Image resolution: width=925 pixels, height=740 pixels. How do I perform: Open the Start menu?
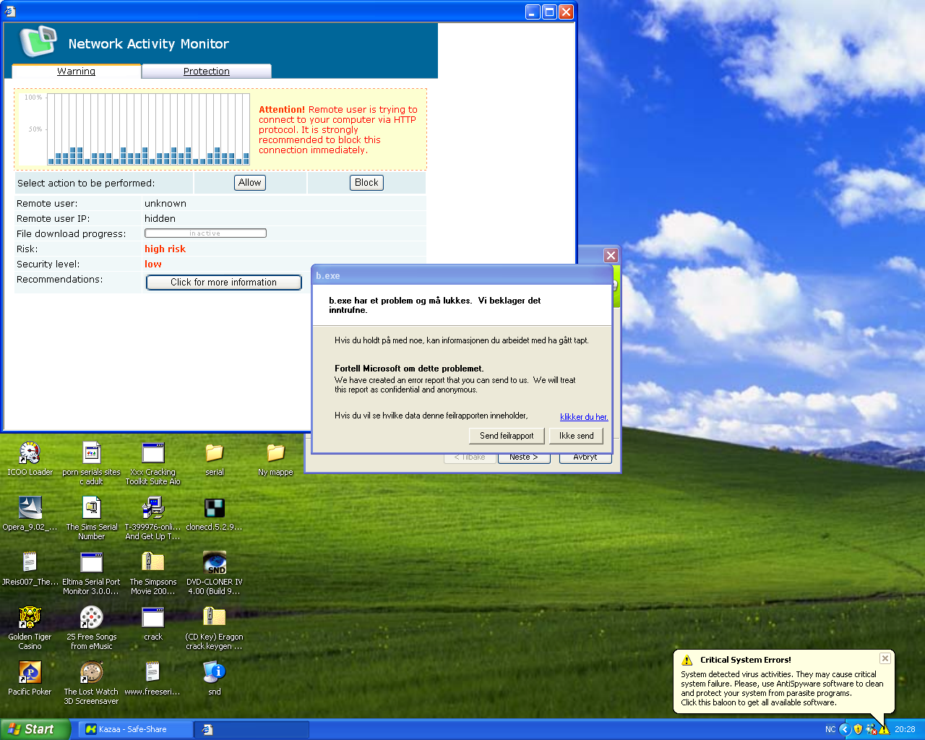[35, 729]
